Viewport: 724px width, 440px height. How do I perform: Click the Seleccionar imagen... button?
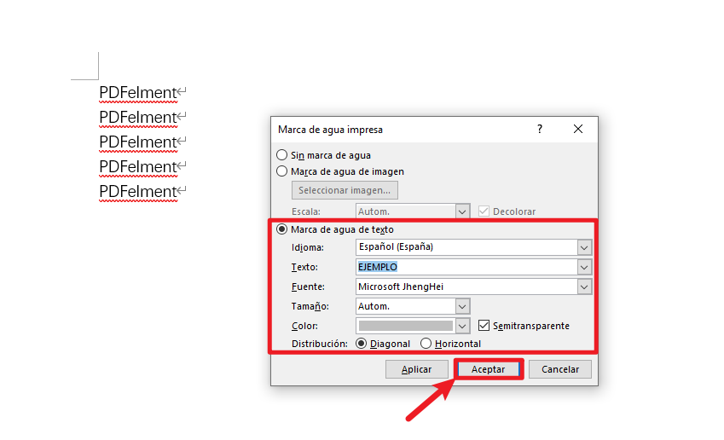345,190
